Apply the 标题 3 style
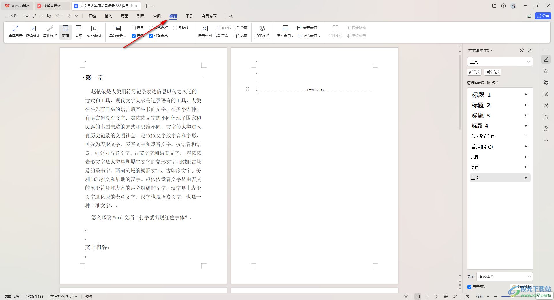 pyautogui.click(x=500, y=115)
